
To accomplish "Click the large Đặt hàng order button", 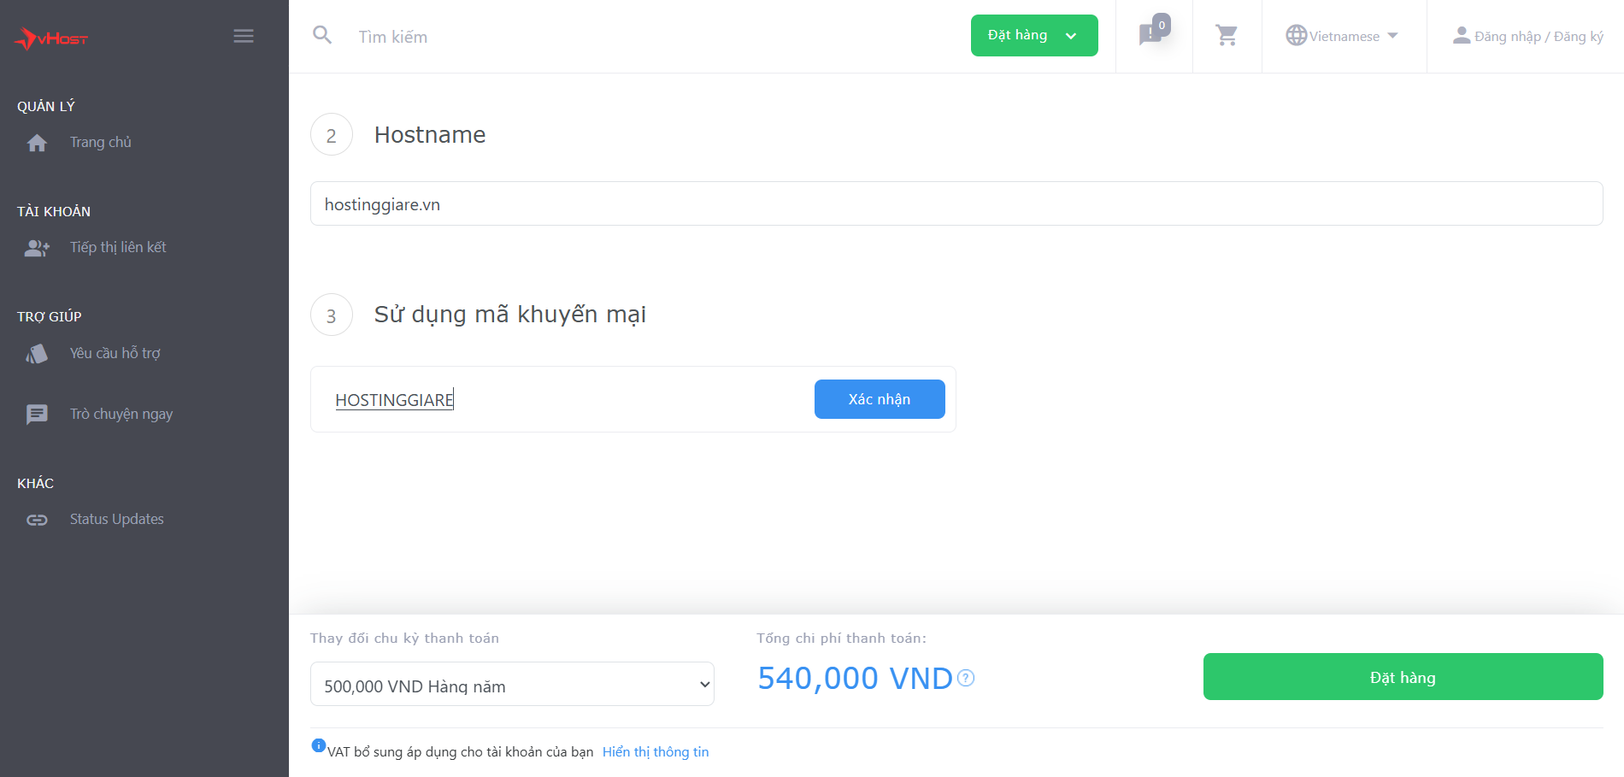I will click(1403, 677).
